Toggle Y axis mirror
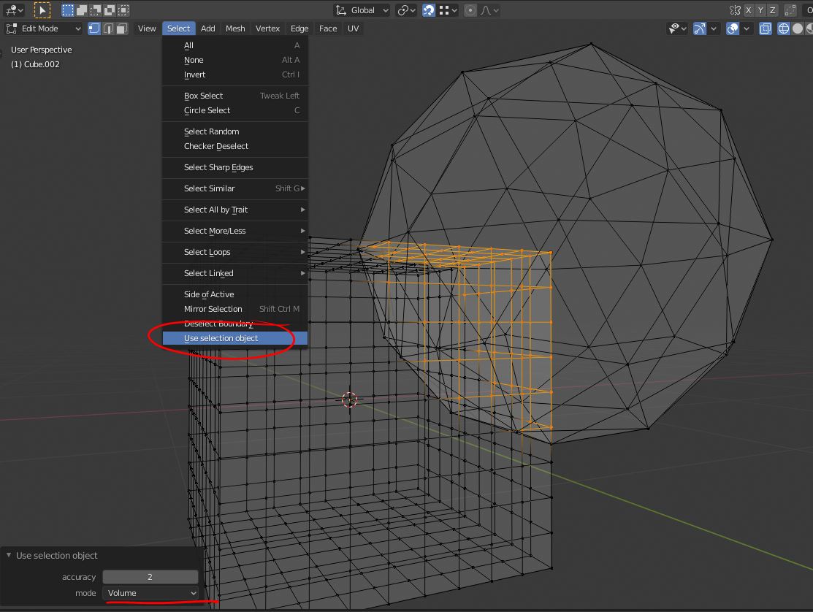Screen dimensions: 813x612 coord(760,9)
